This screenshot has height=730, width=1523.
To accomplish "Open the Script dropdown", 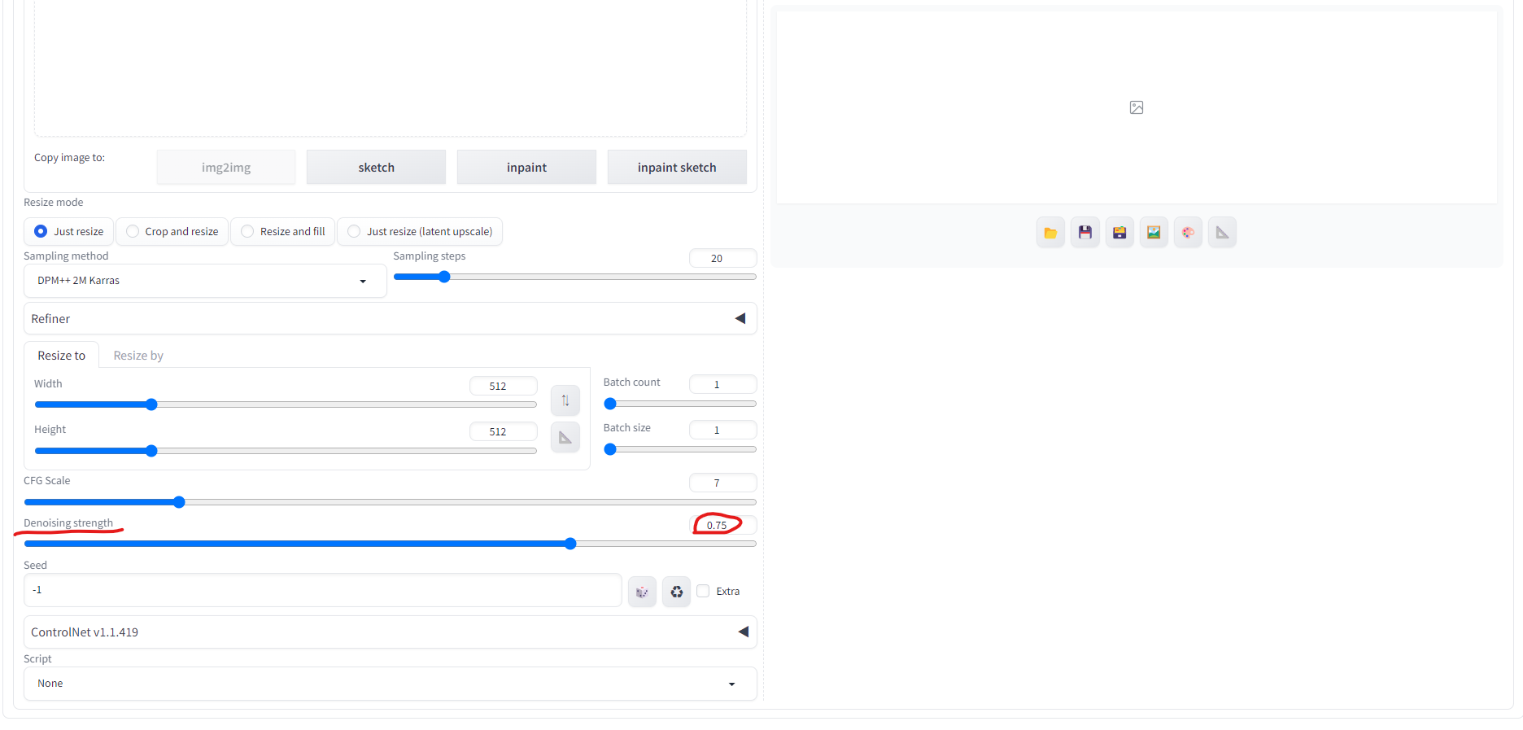I will coord(390,684).
